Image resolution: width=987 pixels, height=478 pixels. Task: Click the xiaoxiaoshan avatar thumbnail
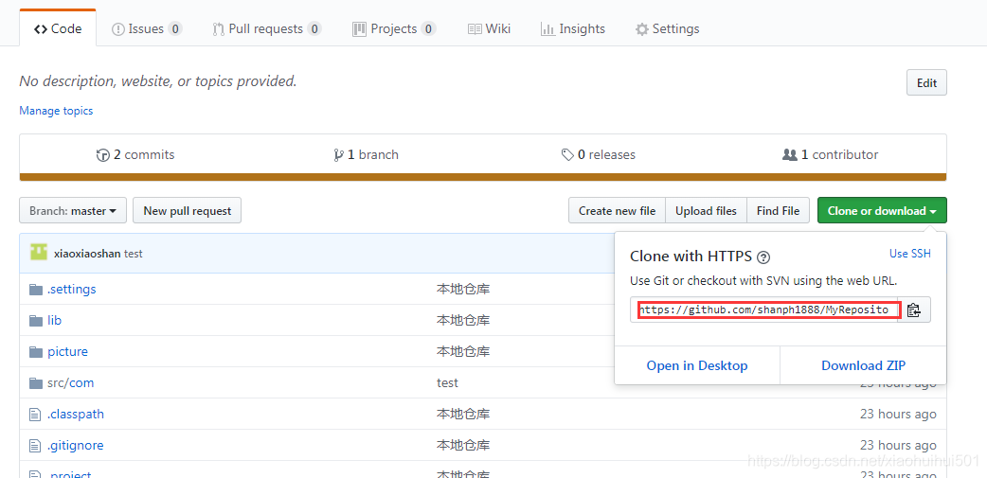point(39,253)
